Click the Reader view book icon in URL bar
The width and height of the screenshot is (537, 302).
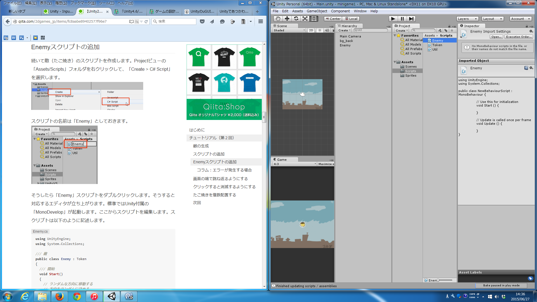(131, 22)
